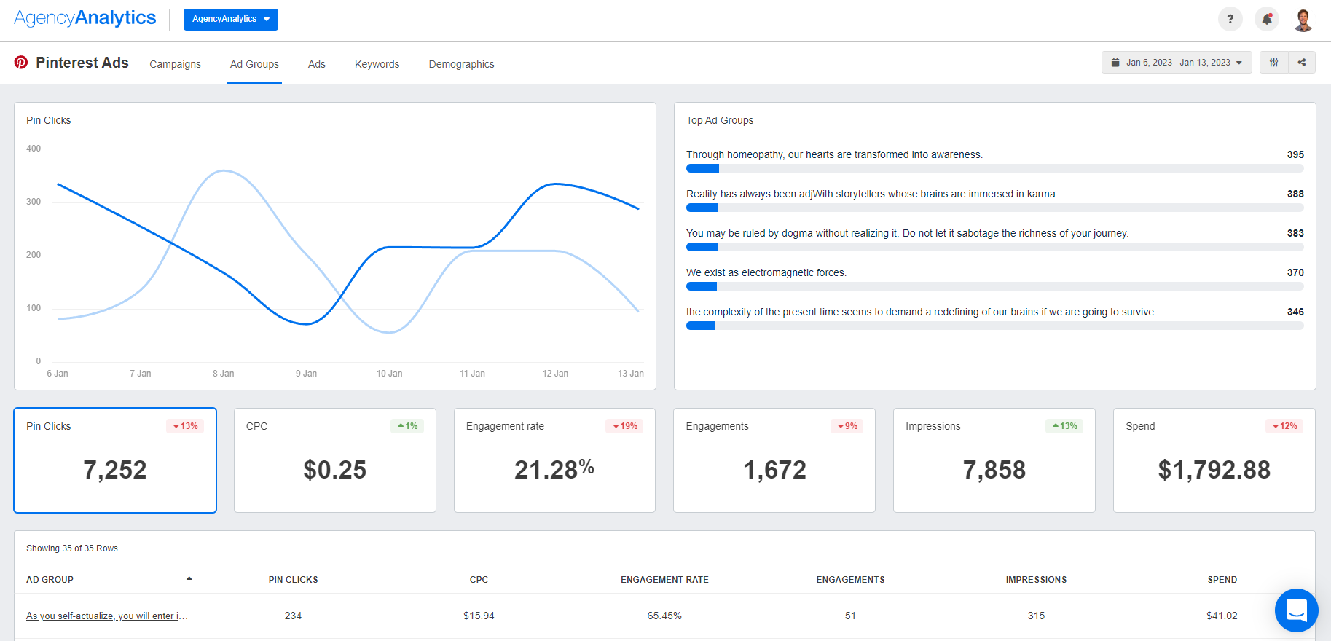Switch to the Campaigns tab
This screenshot has width=1331, height=641.
coord(175,64)
